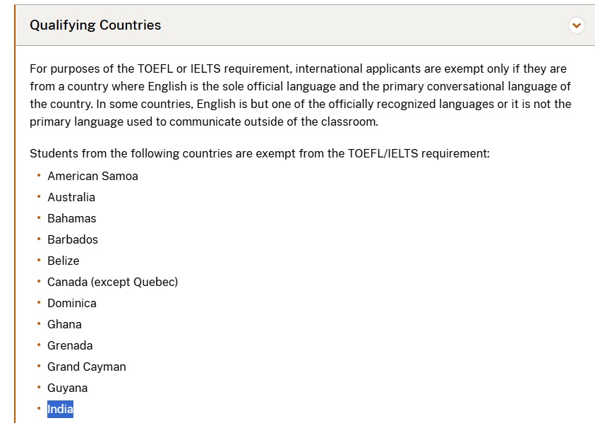Click the Barbados list entry
This screenshot has width=612, height=423.
[x=73, y=239]
